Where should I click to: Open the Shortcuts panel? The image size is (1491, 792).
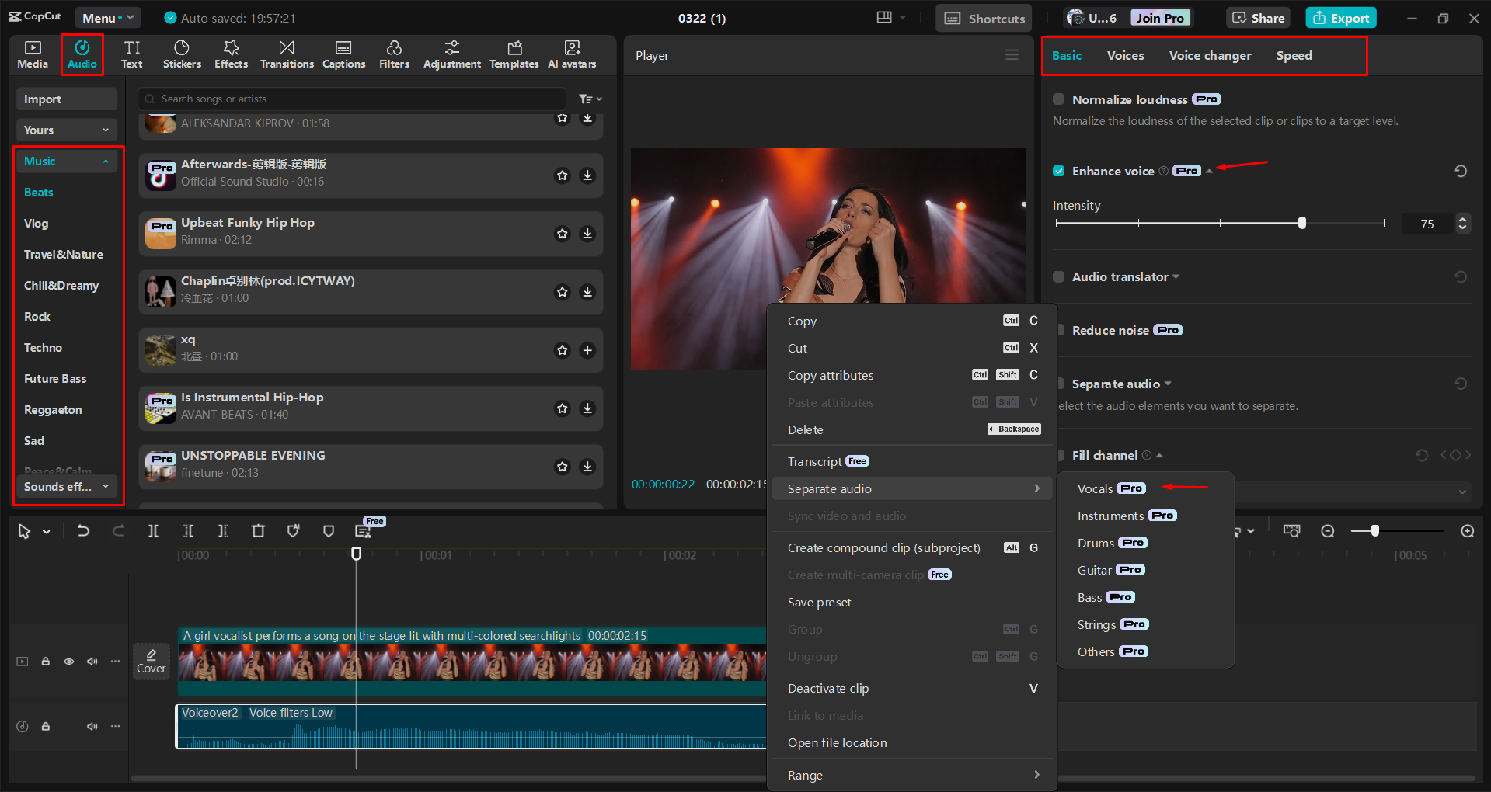click(982, 17)
